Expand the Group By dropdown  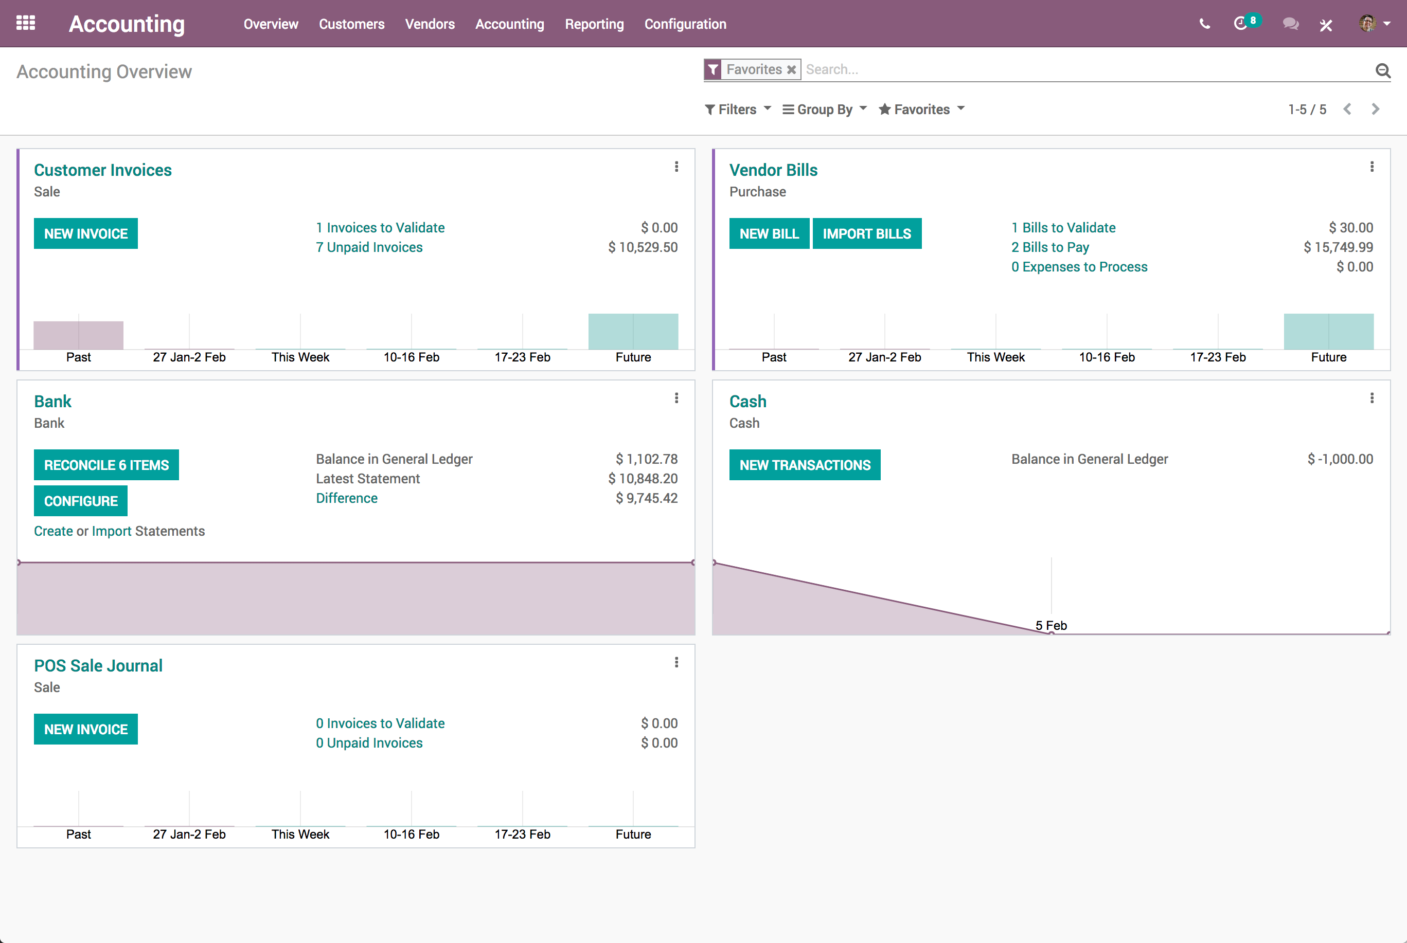[x=825, y=110]
